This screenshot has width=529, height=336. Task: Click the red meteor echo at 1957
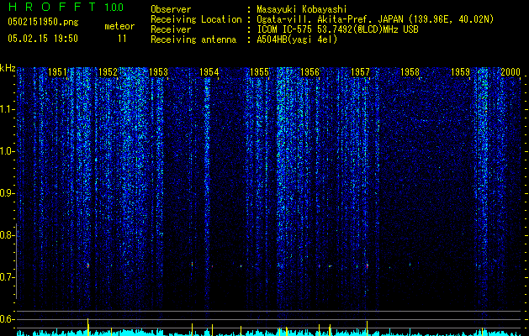[367, 266]
